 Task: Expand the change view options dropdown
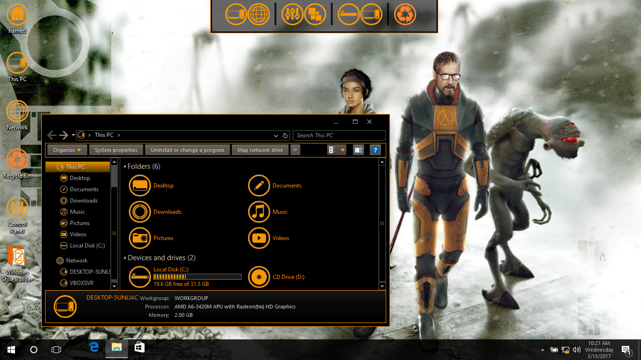click(x=343, y=150)
